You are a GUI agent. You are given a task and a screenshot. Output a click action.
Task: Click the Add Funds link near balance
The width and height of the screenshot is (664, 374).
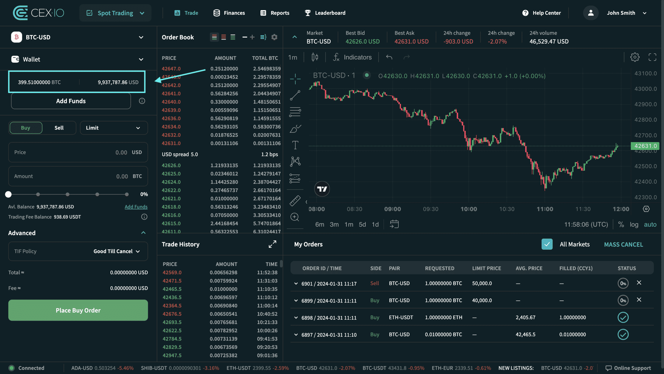[x=136, y=207]
